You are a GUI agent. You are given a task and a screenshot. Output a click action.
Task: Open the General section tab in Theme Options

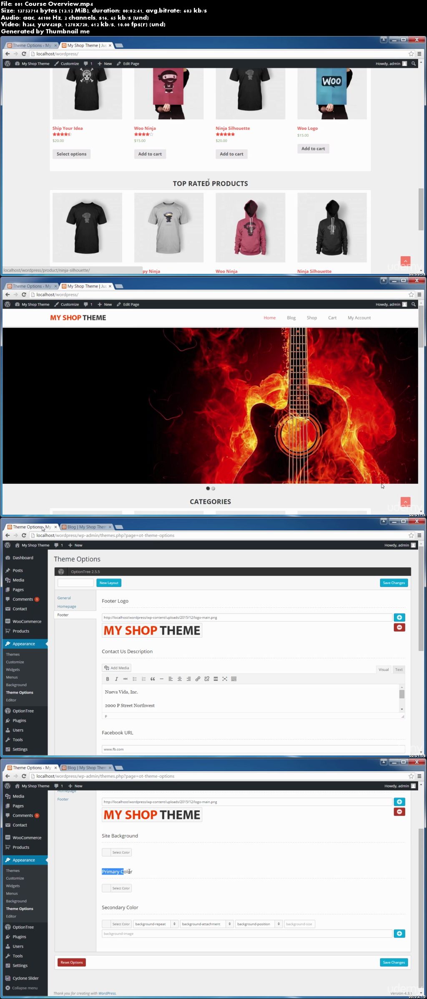(64, 598)
